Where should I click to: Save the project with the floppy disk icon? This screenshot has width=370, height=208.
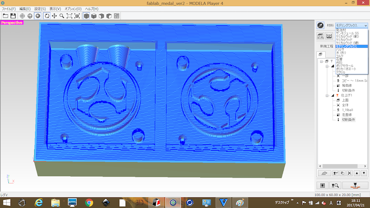click(13, 16)
